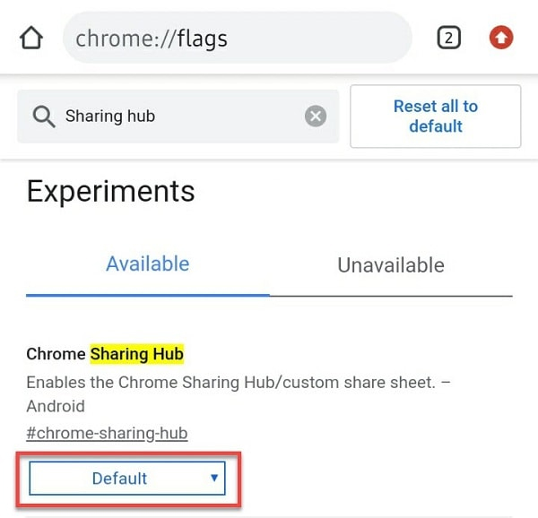
Task: Click the blue underline below Available tab
Action: coord(148,294)
